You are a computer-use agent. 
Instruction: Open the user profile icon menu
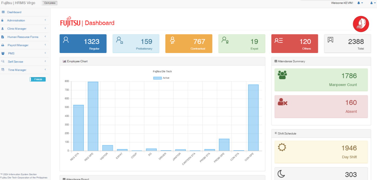(373, 3)
